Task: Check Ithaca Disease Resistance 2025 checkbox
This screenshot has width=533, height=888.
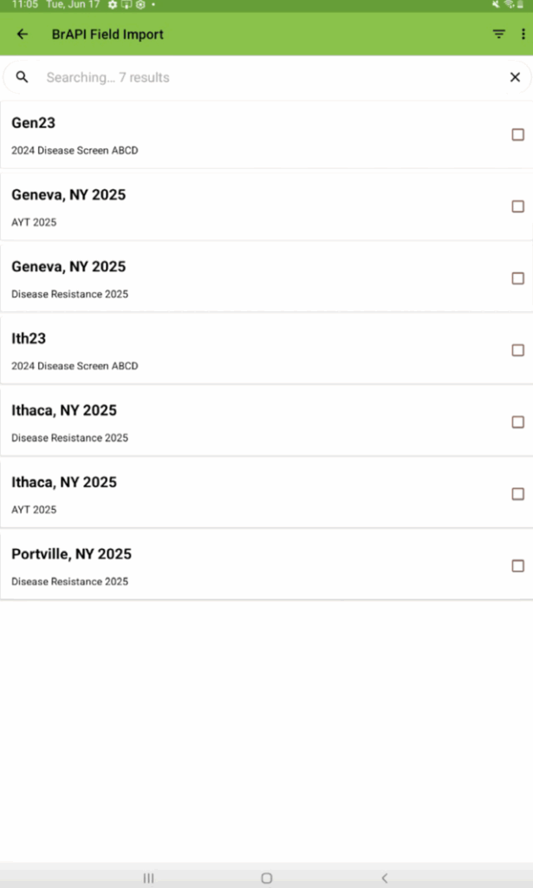Action: [517, 422]
